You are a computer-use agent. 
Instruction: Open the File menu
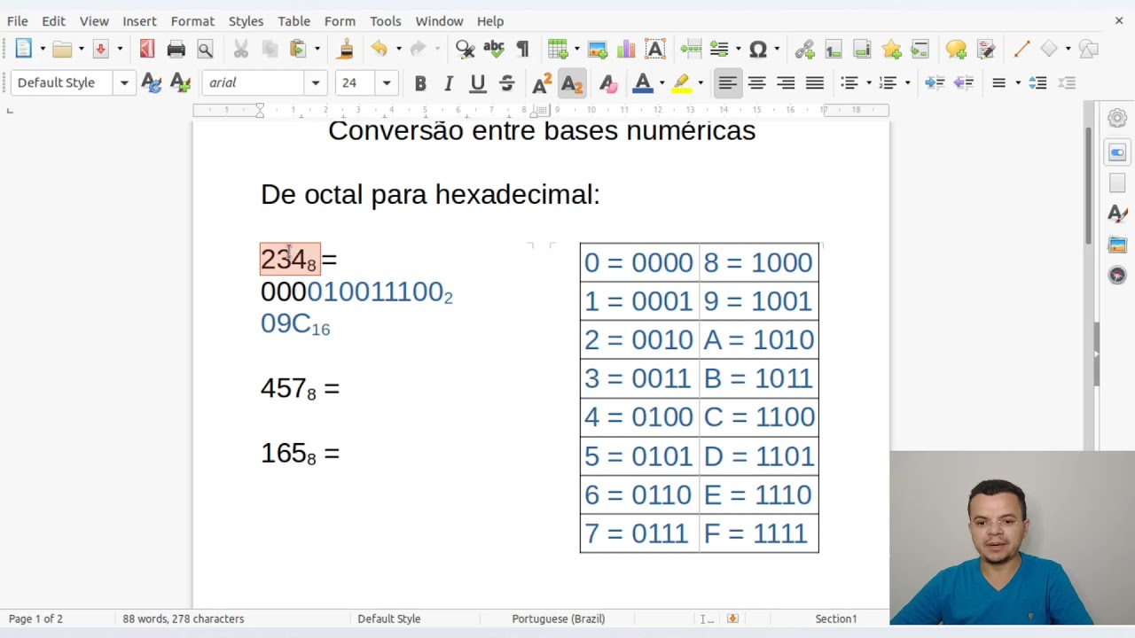point(18,20)
